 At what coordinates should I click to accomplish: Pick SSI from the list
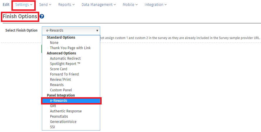point(52,127)
